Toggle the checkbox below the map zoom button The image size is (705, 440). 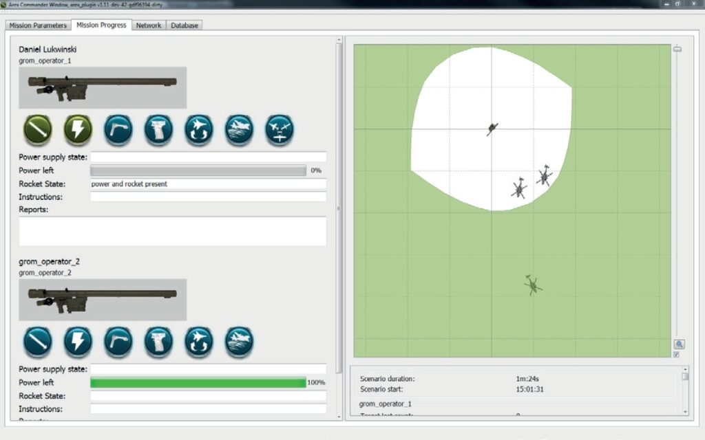pos(676,355)
